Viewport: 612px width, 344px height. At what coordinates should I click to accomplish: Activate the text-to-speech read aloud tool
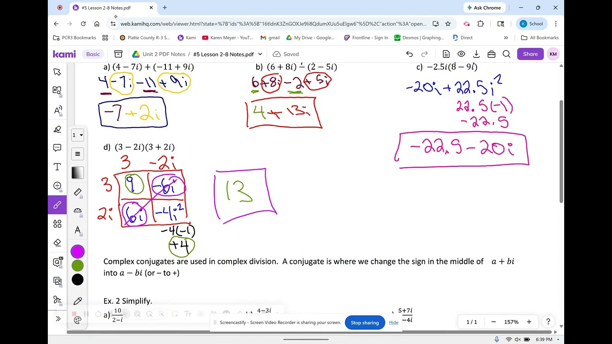[x=57, y=110]
